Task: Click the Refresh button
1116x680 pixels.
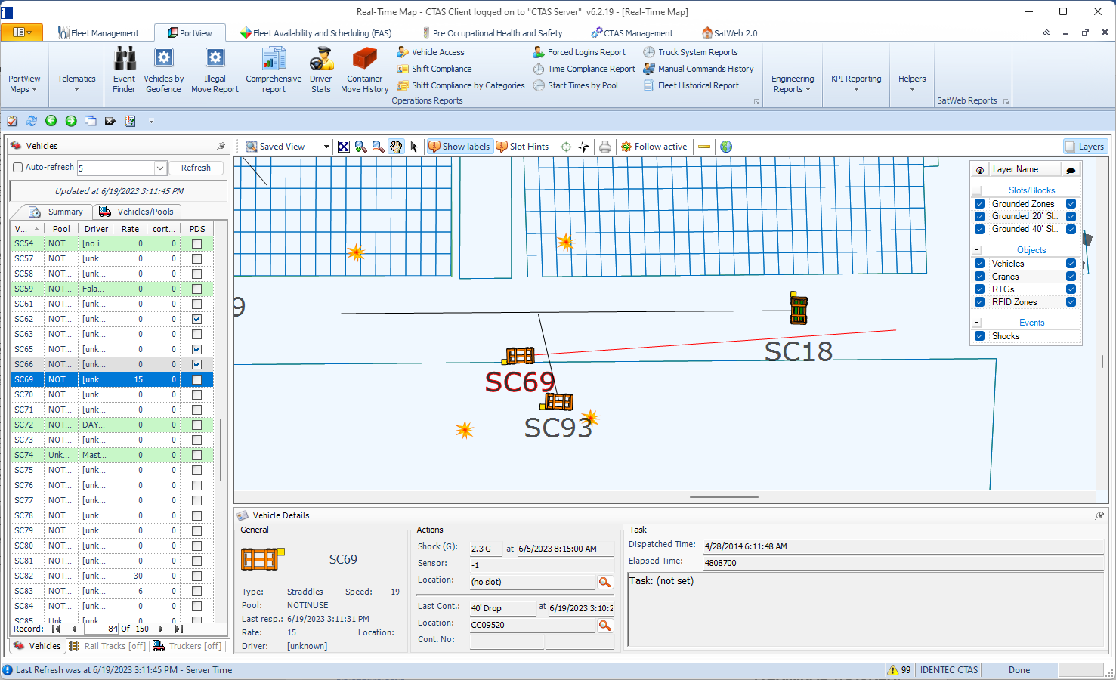Action: pyautogui.click(x=196, y=168)
